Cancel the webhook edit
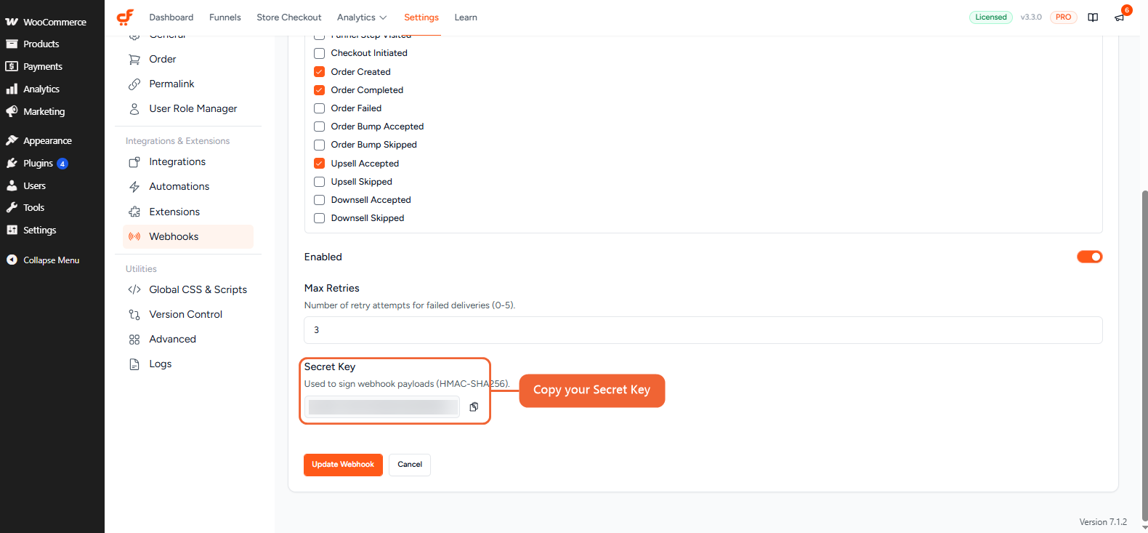This screenshot has height=533, width=1148. tap(410, 465)
